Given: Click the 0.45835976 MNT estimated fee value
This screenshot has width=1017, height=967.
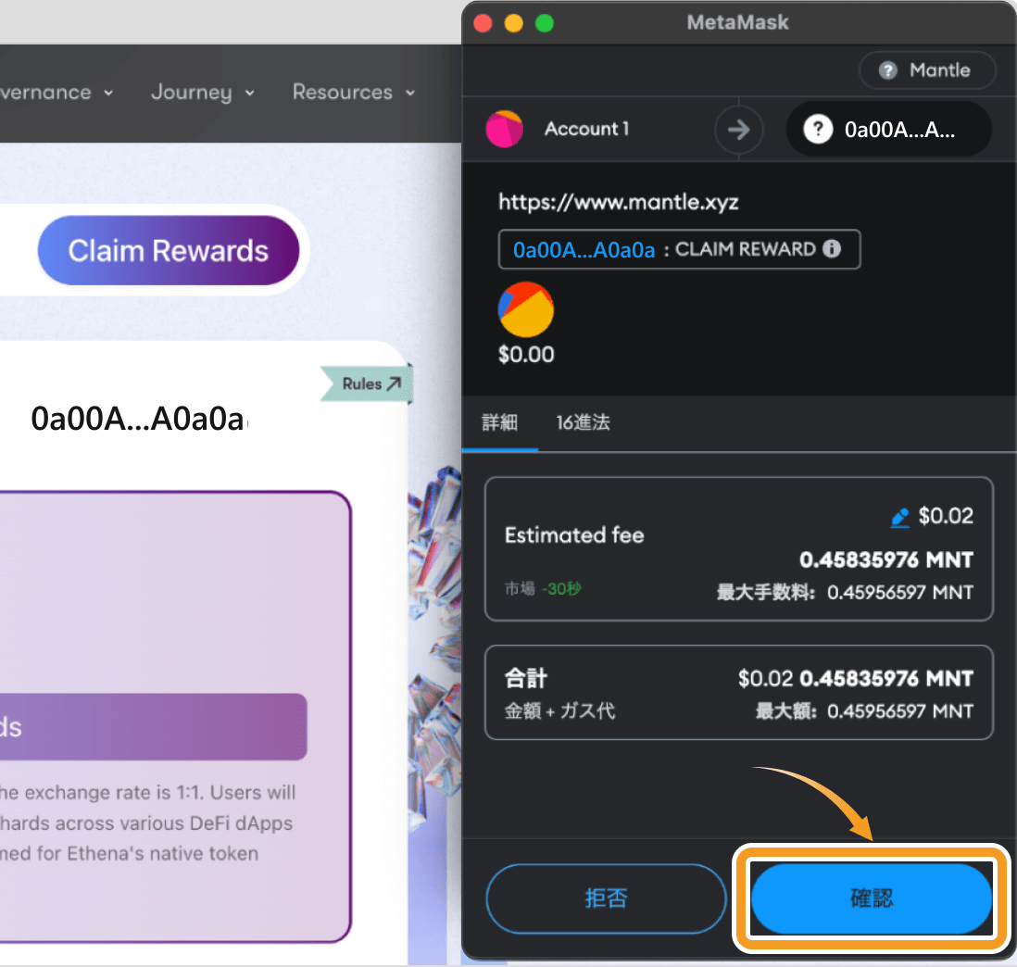Looking at the screenshot, I should 886,559.
